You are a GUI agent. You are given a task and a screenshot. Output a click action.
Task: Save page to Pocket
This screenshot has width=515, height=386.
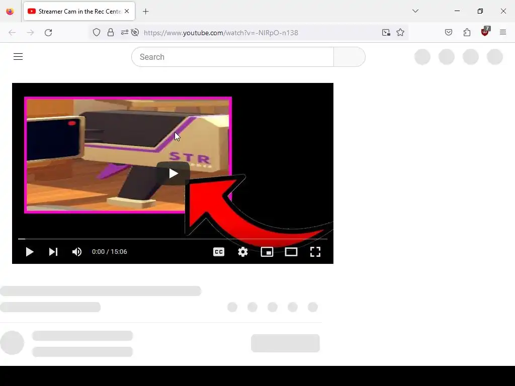pos(449,33)
